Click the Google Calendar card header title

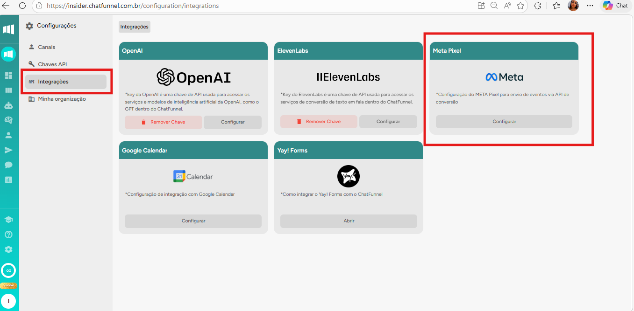tap(144, 151)
